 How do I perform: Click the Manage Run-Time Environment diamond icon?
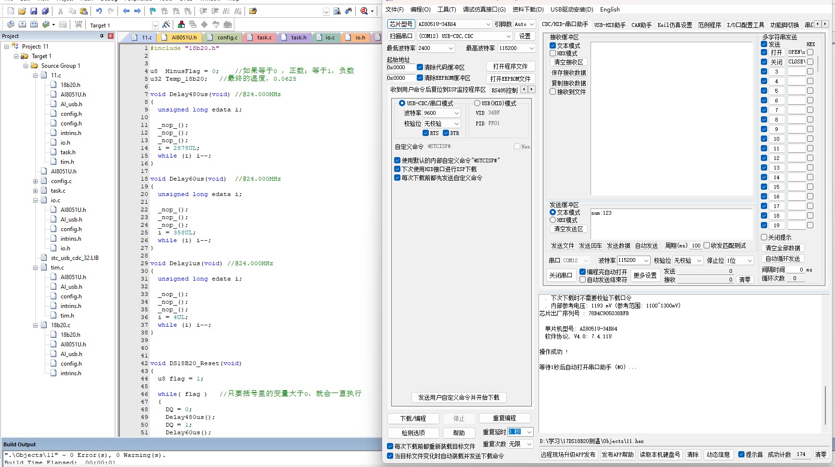pyautogui.click(x=205, y=25)
